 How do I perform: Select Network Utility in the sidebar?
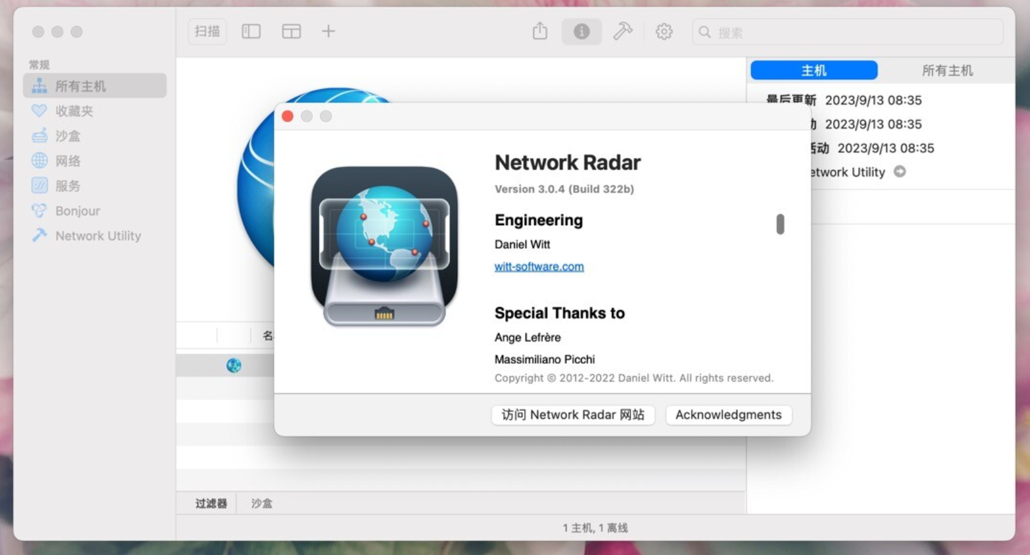pyautogui.click(x=95, y=235)
